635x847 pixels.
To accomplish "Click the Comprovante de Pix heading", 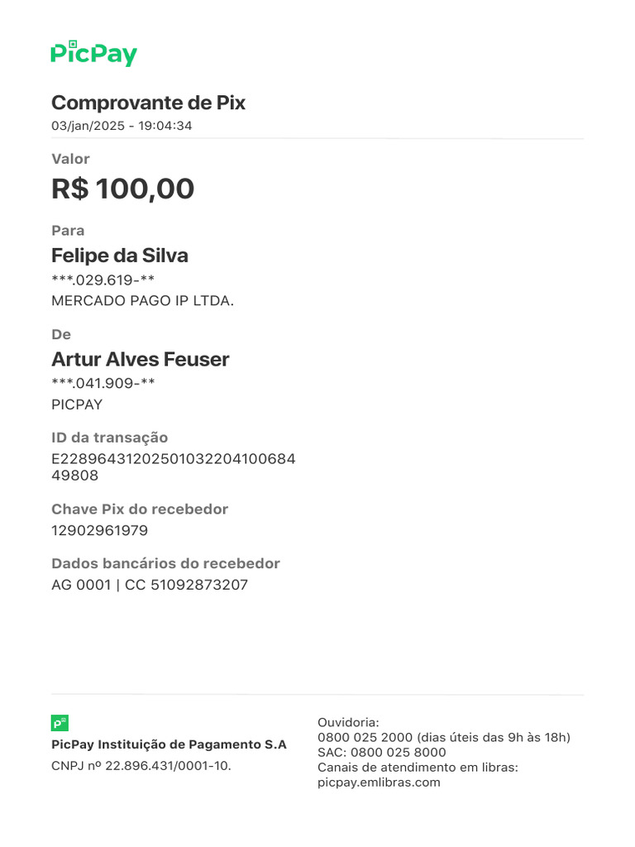I will click(148, 103).
